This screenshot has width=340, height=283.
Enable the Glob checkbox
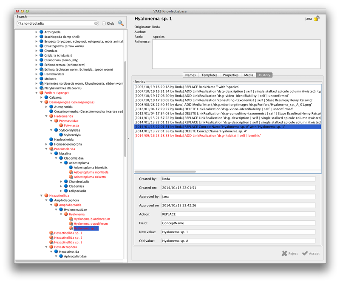[x=104, y=23]
